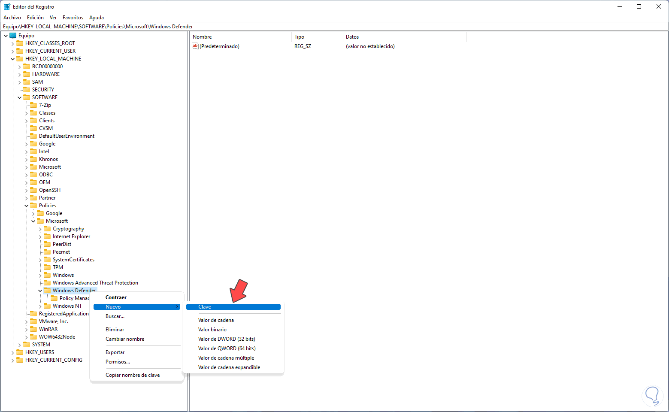Image resolution: width=669 pixels, height=412 pixels.
Task: Click the SAM folder icon
Action: [x=27, y=82]
